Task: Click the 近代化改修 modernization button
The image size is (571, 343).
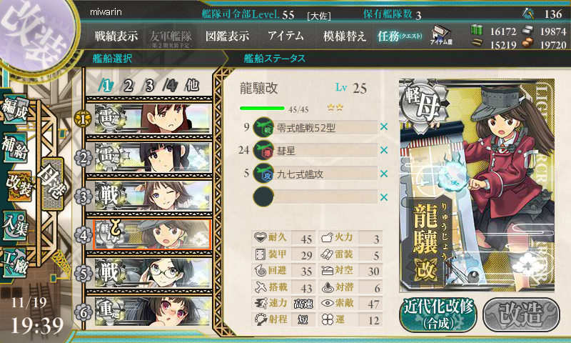Action: pos(438,314)
